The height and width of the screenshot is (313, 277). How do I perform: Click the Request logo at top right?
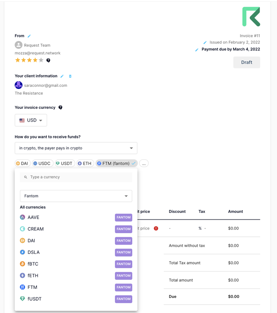click(251, 17)
